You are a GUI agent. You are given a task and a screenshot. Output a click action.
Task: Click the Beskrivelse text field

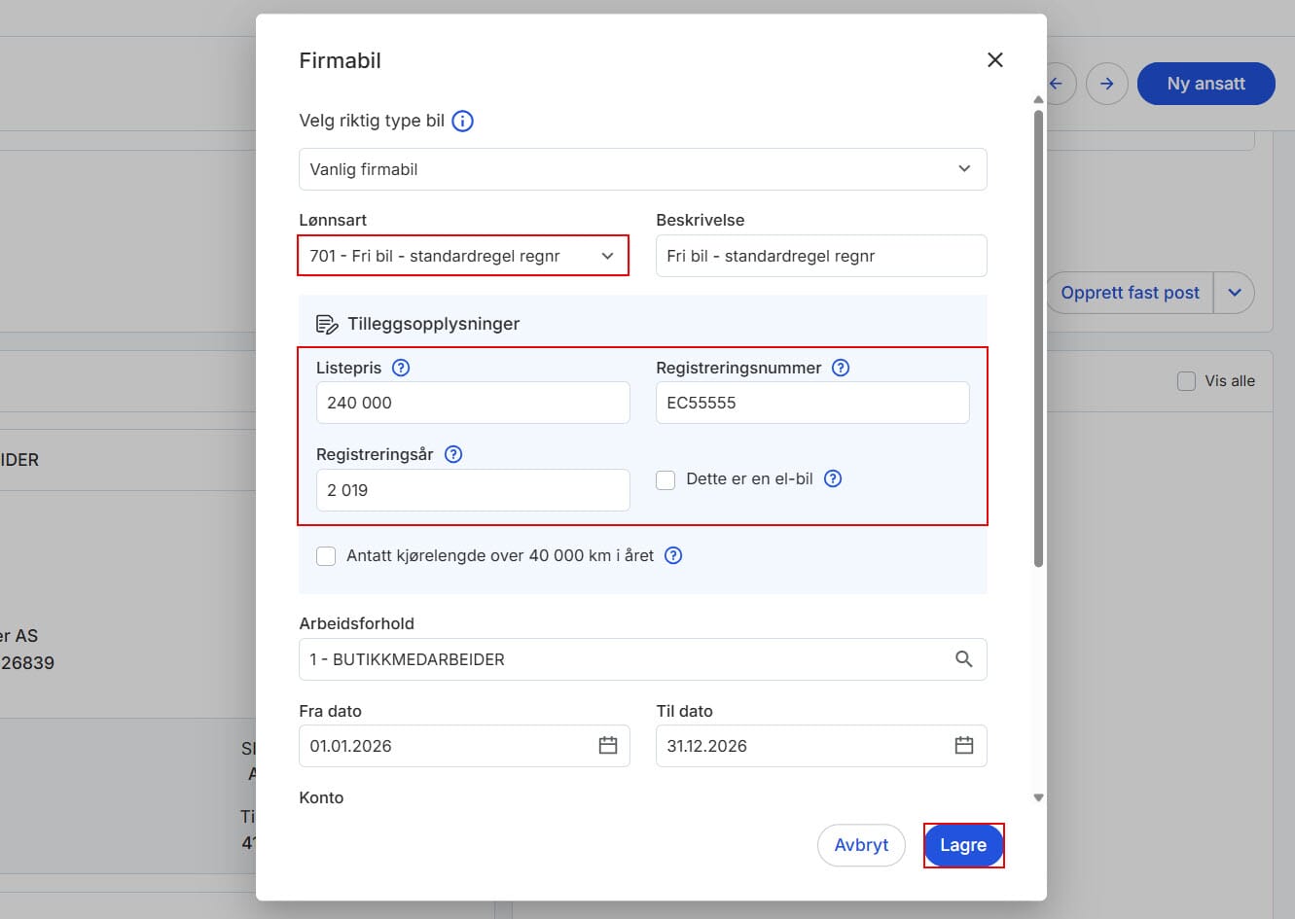point(821,256)
